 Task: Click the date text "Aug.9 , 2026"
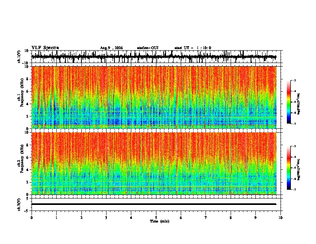[111, 48]
